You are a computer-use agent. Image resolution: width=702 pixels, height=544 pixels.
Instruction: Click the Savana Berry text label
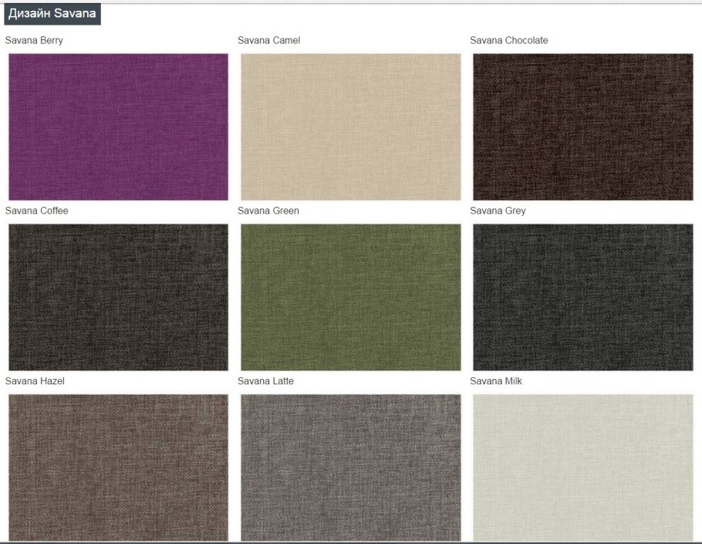[x=34, y=40]
